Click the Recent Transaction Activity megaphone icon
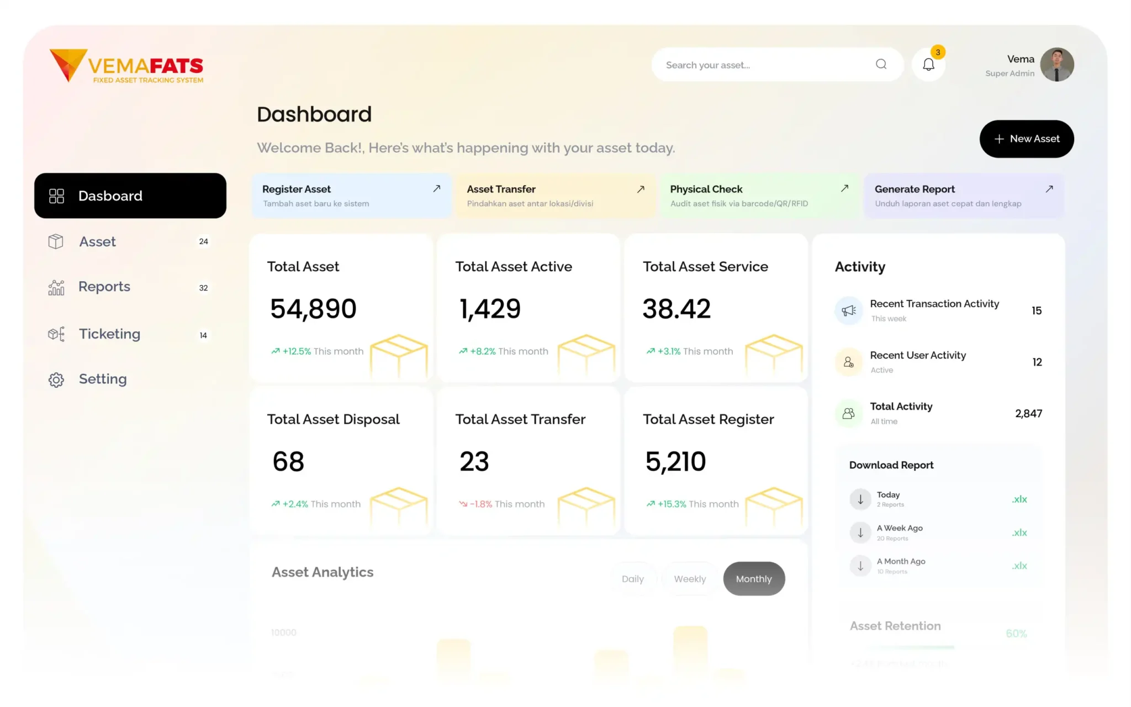 tap(848, 310)
